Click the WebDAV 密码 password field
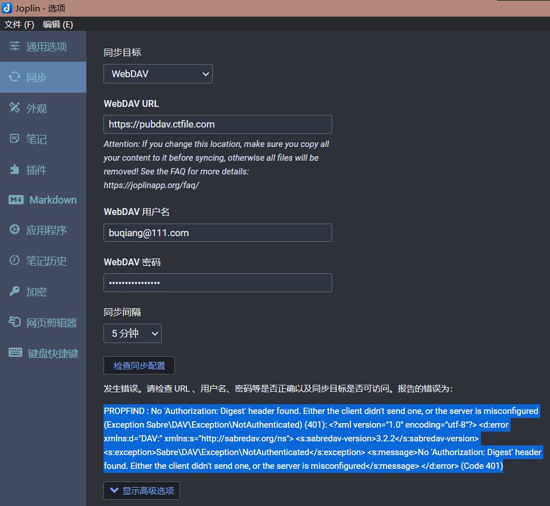 click(217, 283)
